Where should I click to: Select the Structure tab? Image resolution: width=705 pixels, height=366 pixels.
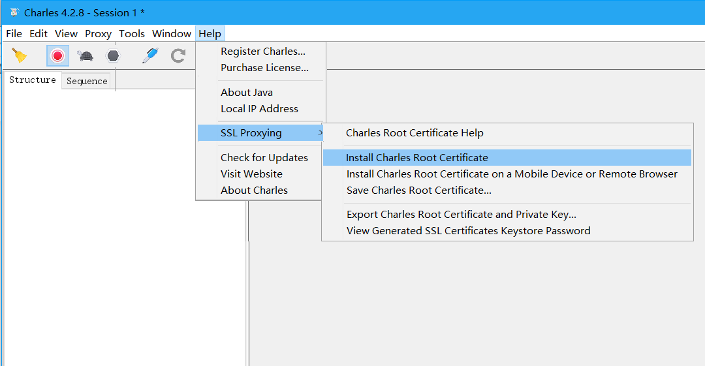point(33,80)
